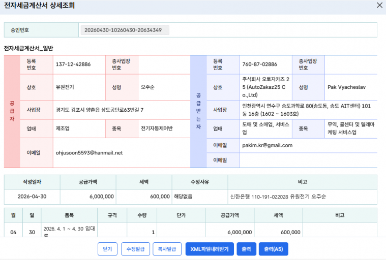Close the 전자세금계산서 상세조회 dialog with X

pos(379,5)
